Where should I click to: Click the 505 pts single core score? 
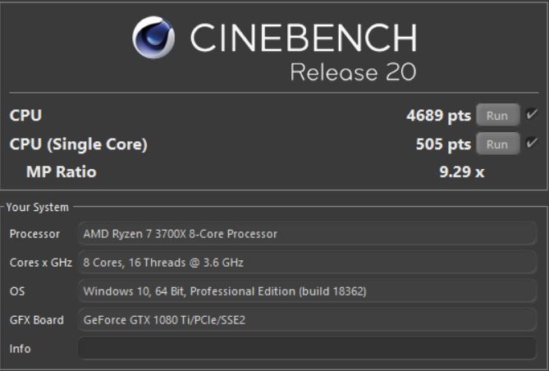tap(443, 144)
